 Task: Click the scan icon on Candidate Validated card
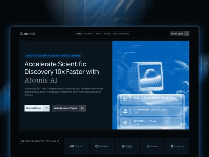pyautogui.click(x=125, y=99)
